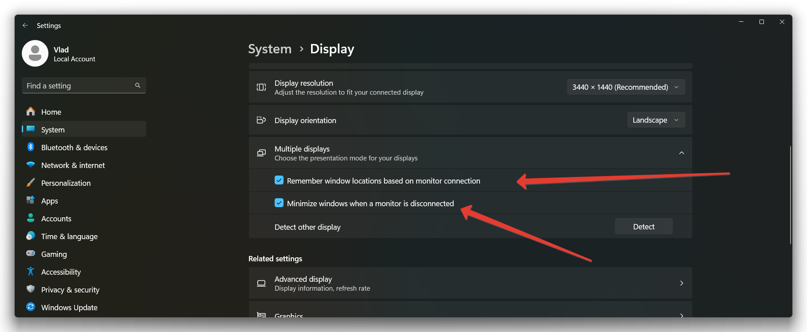
Task: Open the Gaming settings page
Action: tap(54, 254)
